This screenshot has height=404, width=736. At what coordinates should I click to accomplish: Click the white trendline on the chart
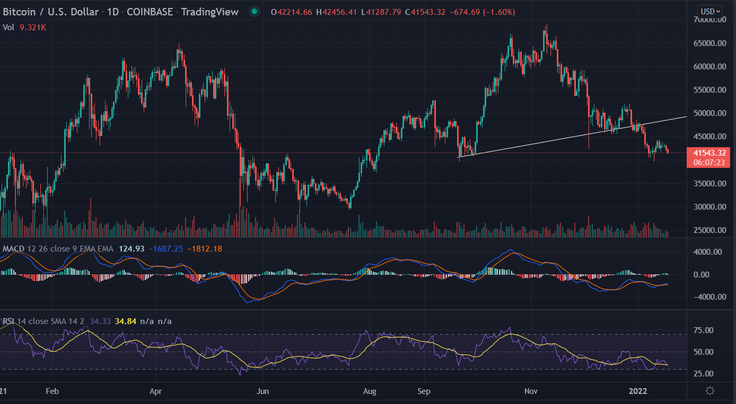coord(573,135)
